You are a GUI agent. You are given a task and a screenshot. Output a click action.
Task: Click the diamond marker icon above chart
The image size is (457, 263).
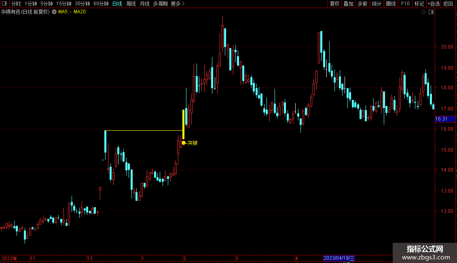tap(424, 12)
